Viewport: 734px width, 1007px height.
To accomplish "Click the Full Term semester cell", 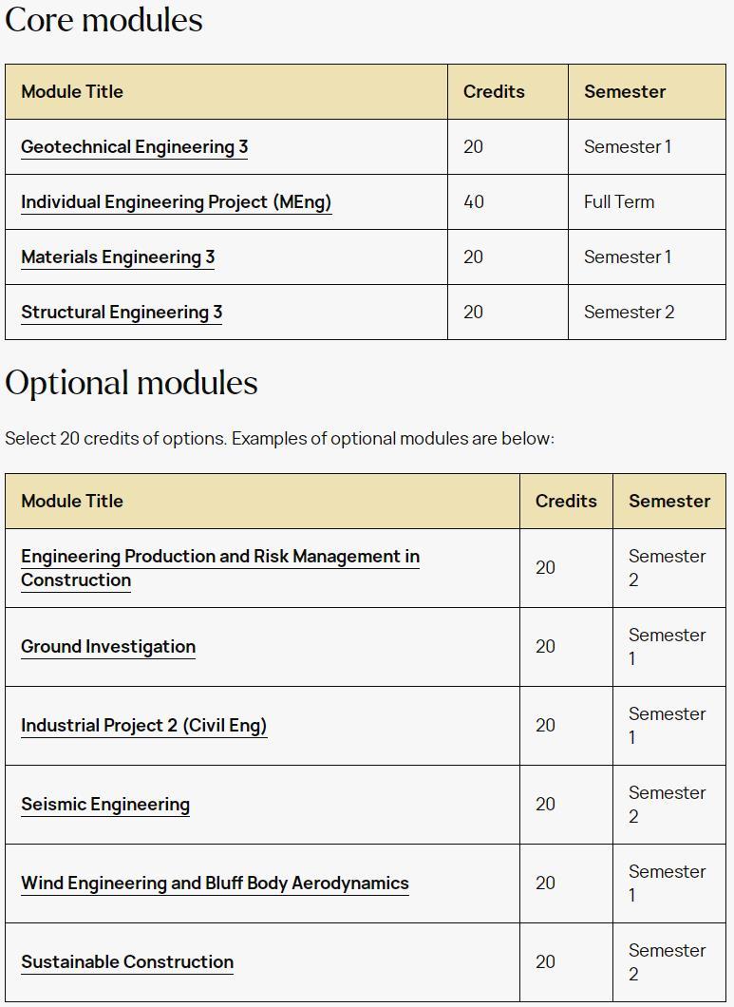I will [x=619, y=202].
